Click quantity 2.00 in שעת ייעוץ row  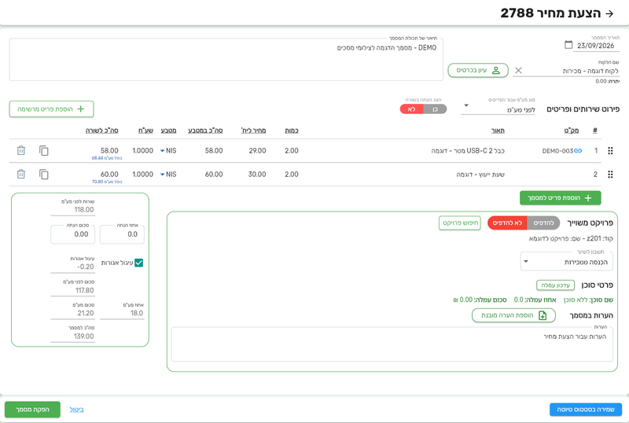[292, 175]
